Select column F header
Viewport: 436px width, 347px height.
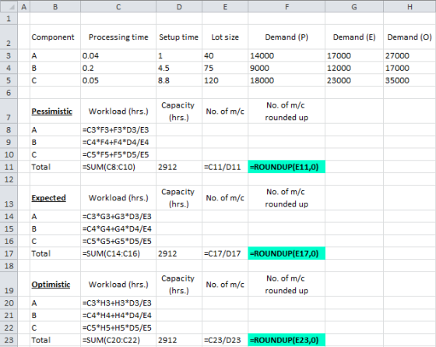coord(287,6)
